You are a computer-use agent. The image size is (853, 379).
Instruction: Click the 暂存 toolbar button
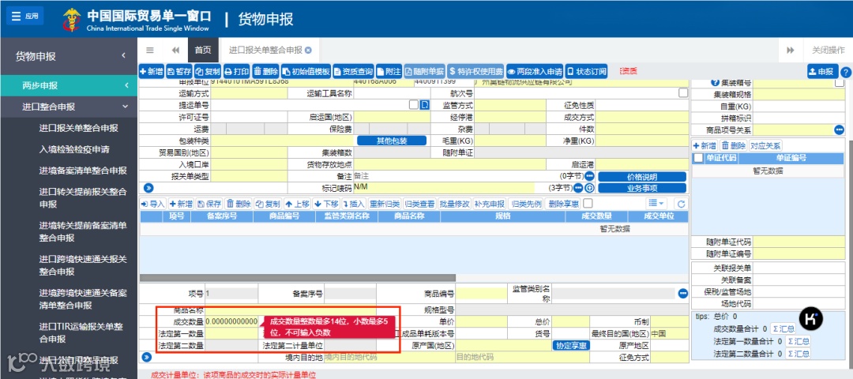pyautogui.click(x=179, y=71)
